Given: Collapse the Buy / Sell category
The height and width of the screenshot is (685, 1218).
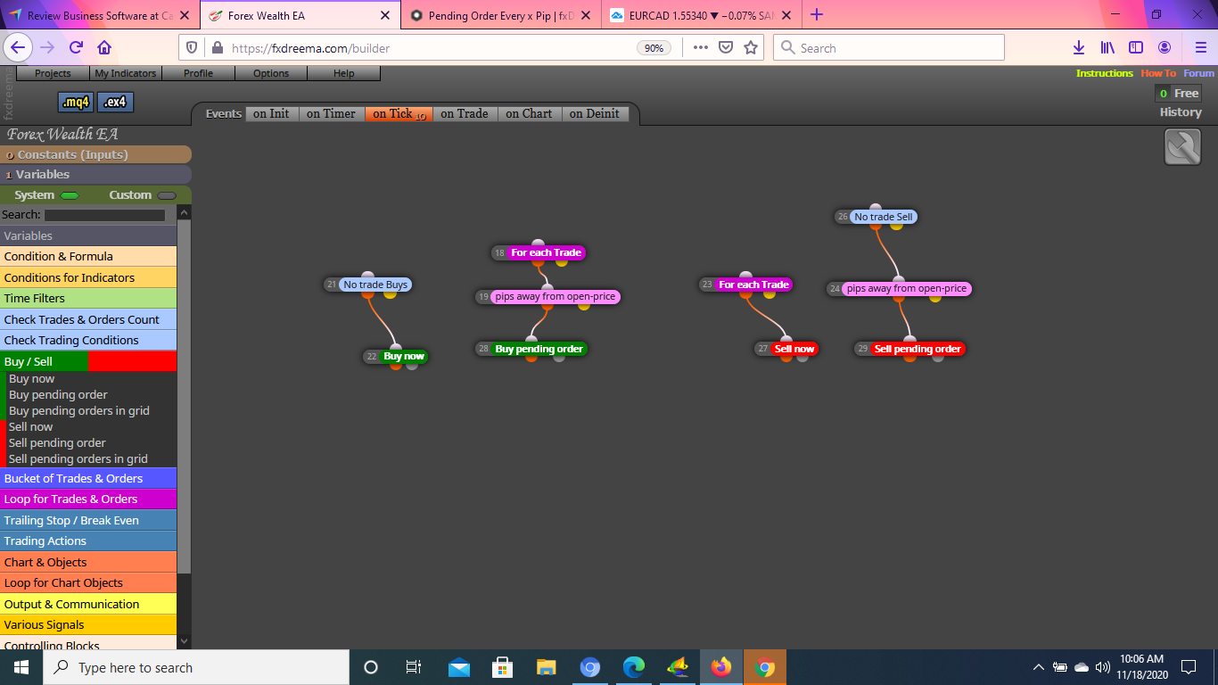Looking at the screenshot, I should click(x=88, y=361).
